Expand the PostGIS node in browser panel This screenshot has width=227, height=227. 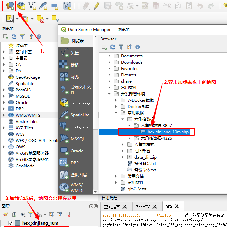(4, 90)
